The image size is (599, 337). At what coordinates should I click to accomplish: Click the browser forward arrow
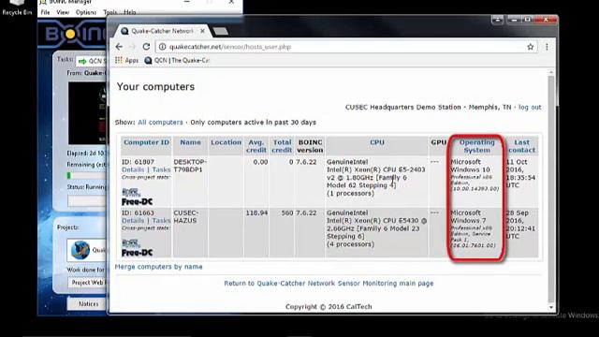tap(132, 47)
